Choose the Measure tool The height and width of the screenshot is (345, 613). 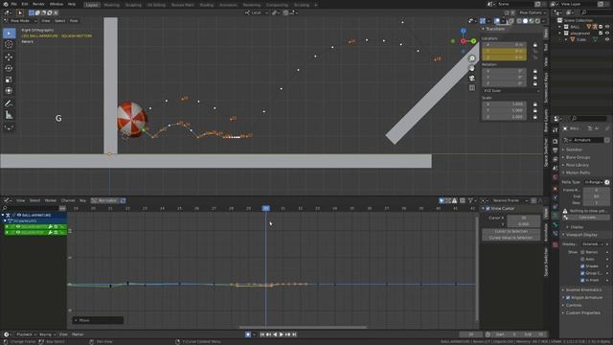tap(9, 115)
